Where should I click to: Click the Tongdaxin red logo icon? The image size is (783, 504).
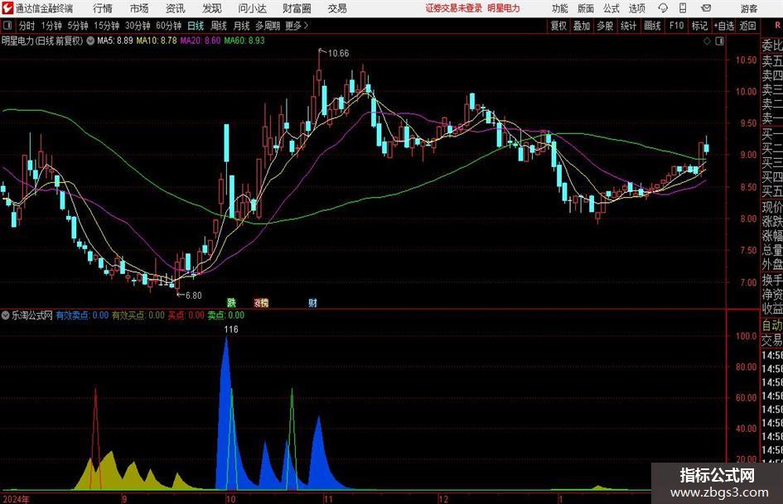tap(7, 8)
